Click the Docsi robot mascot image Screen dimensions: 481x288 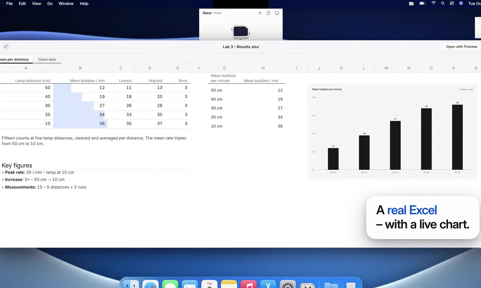tap(241, 32)
